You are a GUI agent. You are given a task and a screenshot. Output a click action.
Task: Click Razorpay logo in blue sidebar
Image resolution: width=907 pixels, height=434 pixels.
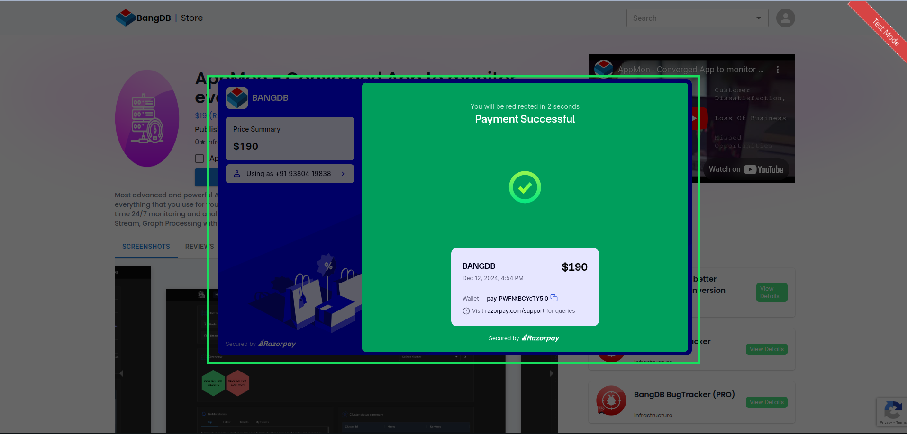pyautogui.click(x=277, y=344)
